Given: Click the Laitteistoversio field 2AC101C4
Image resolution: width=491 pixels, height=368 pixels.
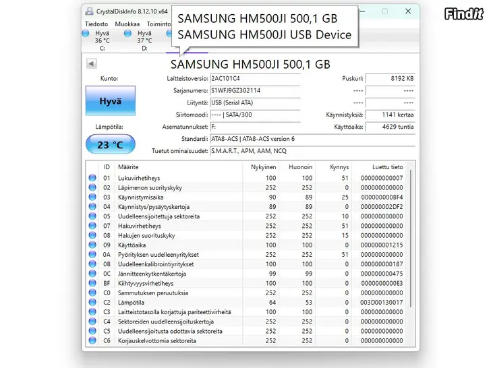Looking at the screenshot, I should [255, 79].
